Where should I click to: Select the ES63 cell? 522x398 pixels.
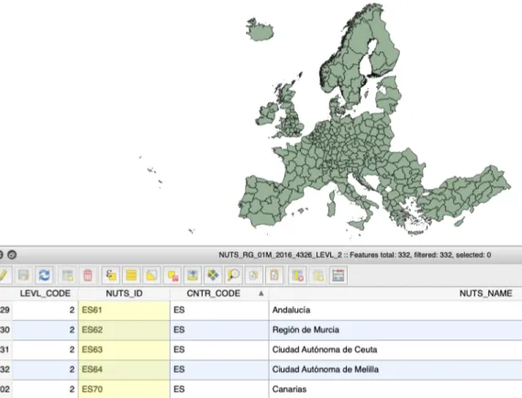pos(124,349)
